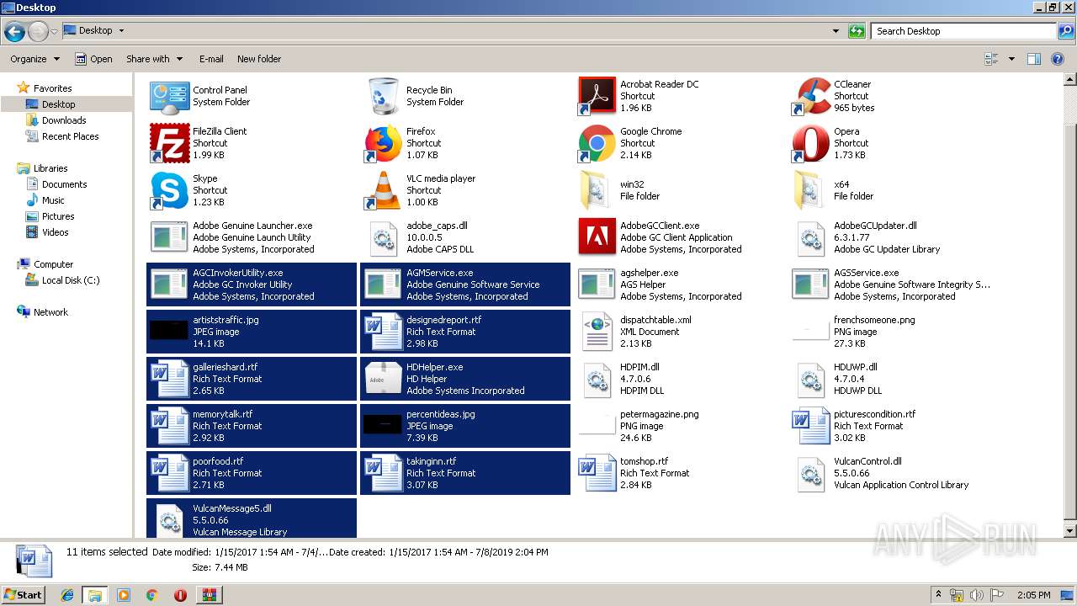The width and height of the screenshot is (1077, 606).
Task: Show hidden tray icons arrow
Action: coord(938,595)
